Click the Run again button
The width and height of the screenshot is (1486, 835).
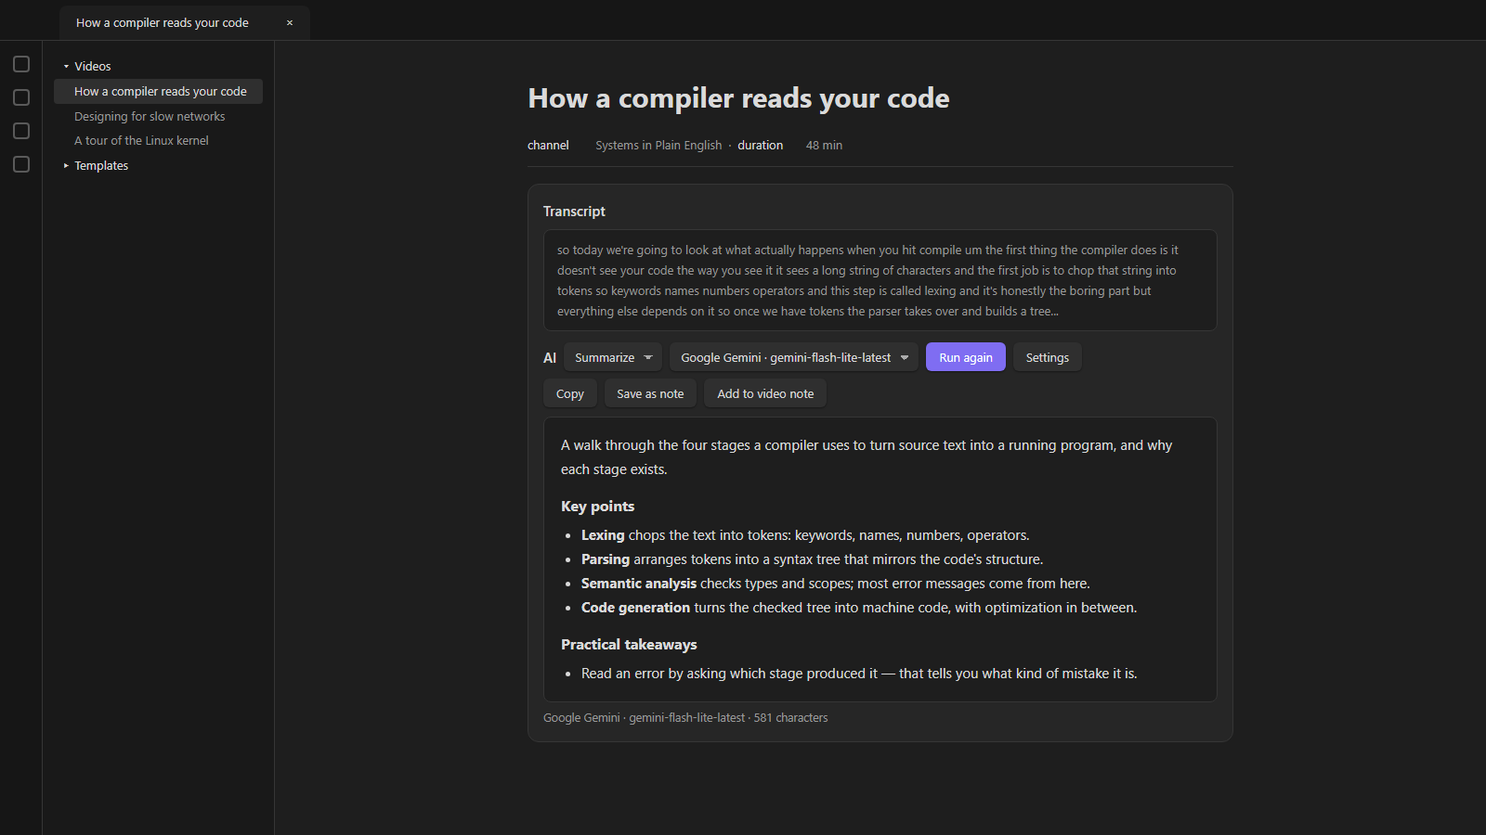coord(966,357)
